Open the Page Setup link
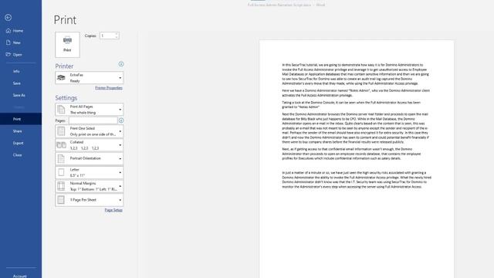Viewport: 494px width, 278px height. (x=113, y=210)
